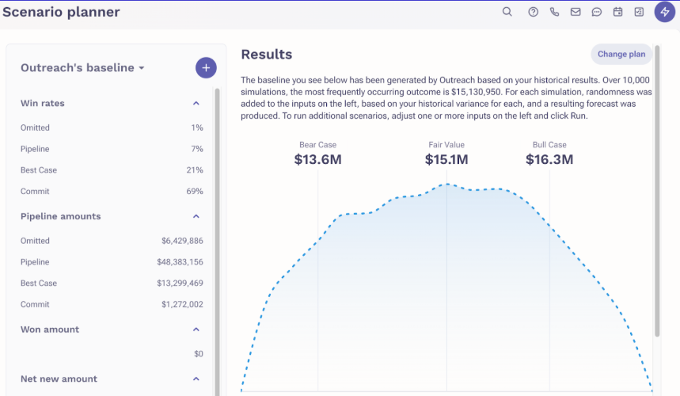
Task: Click the left panel vertical scrollbar
Action: point(217,241)
